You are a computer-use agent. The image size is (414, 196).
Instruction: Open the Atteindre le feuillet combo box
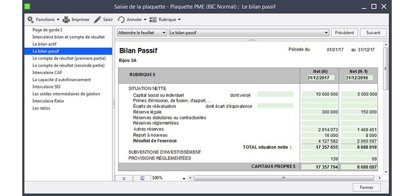point(142,32)
